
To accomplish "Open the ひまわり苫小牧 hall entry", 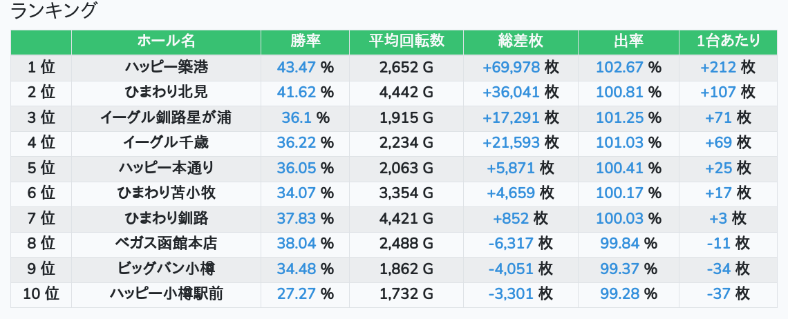I will point(166,193).
